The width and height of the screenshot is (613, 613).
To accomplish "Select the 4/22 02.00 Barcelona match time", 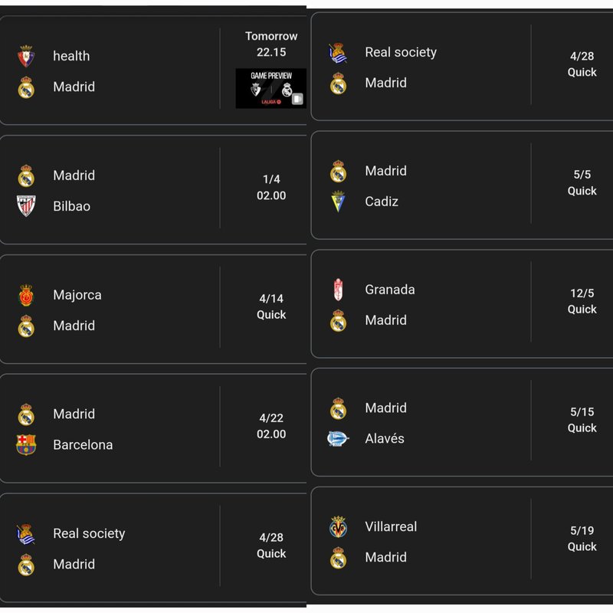I will point(271,426).
